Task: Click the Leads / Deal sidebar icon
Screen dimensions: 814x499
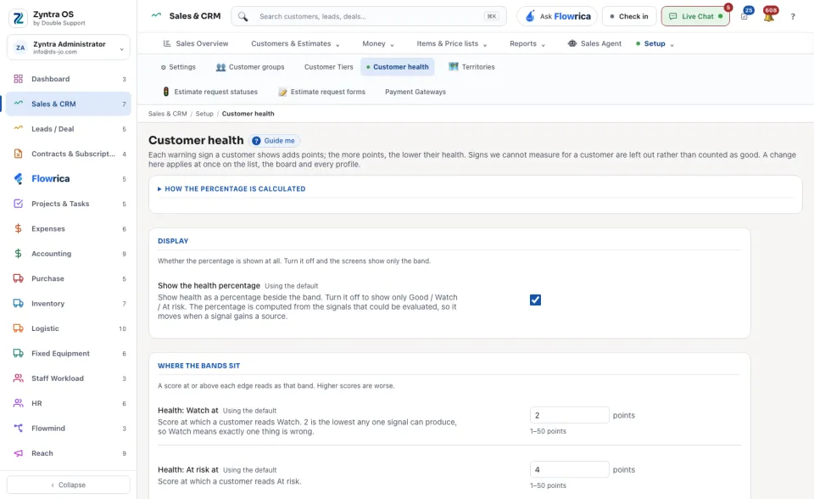Action: click(x=18, y=128)
